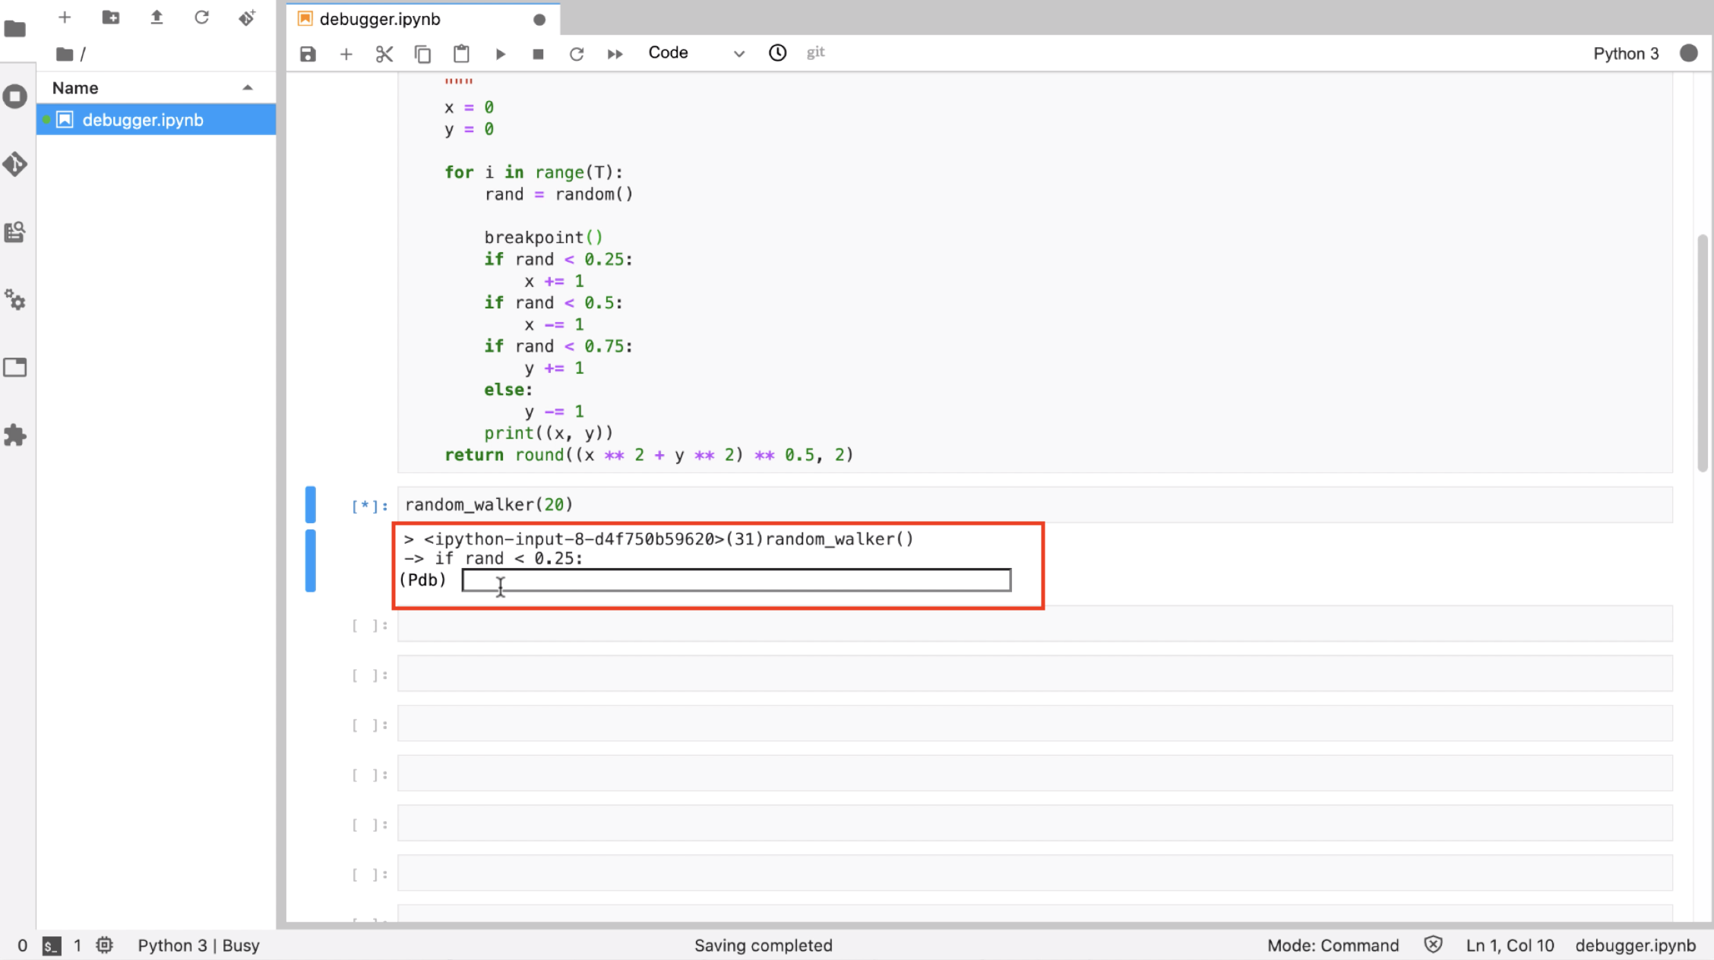The height and width of the screenshot is (960, 1714).
Task: Select debugger.ipynb in file browser
Action: point(143,120)
